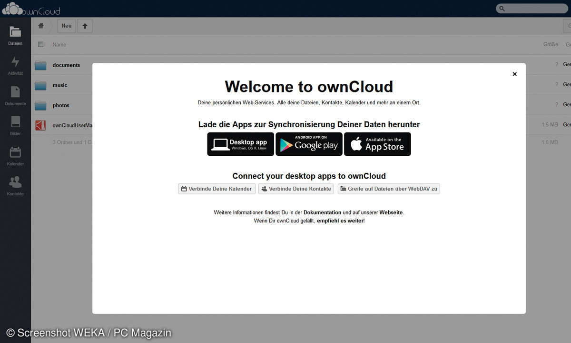Click the empfiehl es weiter link
This screenshot has width=571, height=343.
click(340, 221)
